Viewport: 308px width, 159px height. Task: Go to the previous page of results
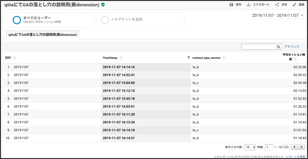294,147
